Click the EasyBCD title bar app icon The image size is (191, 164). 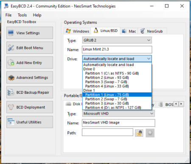(x=6, y=6)
